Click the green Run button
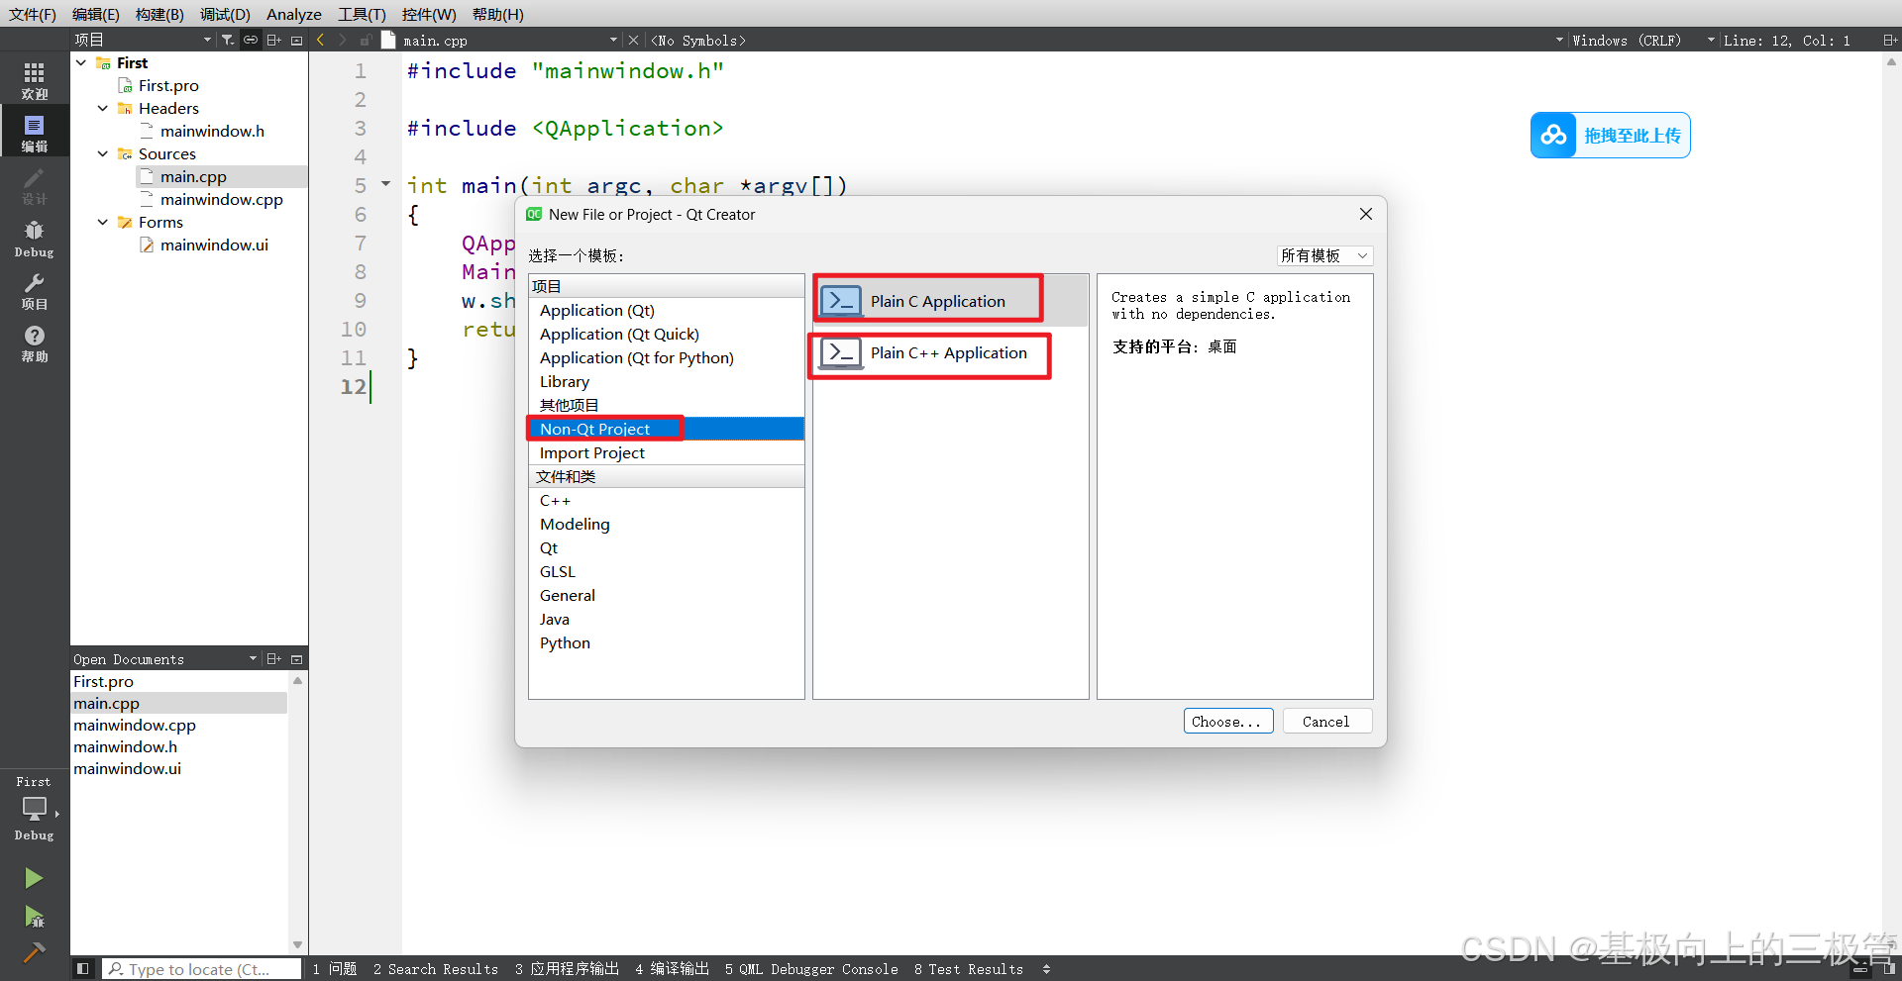This screenshot has width=1902, height=981. [x=34, y=878]
